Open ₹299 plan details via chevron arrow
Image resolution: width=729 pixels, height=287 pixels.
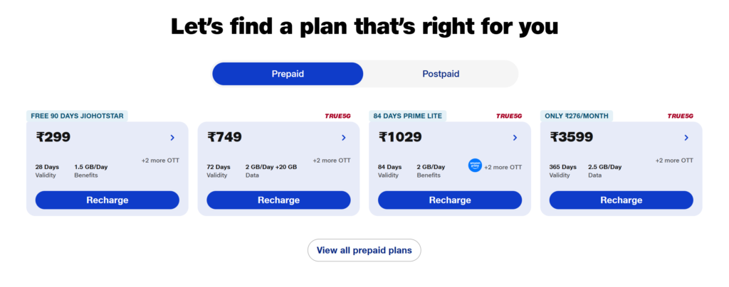pyautogui.click(x=172, y=138)
